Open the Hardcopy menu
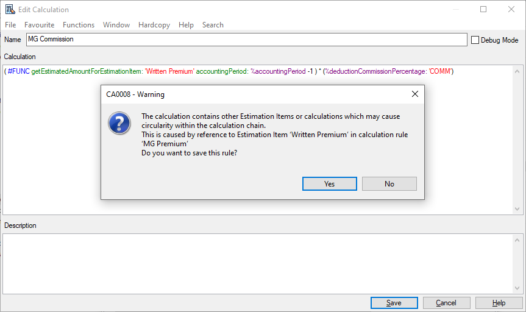This screenshot has width=526, height=312. (154, 25)
